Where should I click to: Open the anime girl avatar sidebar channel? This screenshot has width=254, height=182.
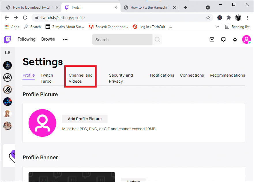point(7,114)
